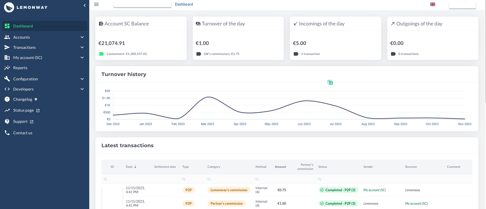Screen dimensions: 486x209
Task: Click the outgoing arrow icon beside Outgoings of the day
Action: coord(393,24)
